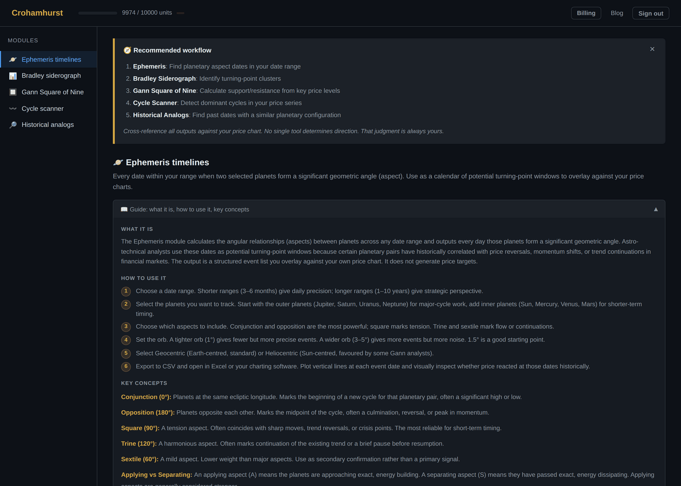Screen dimensions: 681x486
Task: Click the units usage progress bar
Action: pos(98,13)
